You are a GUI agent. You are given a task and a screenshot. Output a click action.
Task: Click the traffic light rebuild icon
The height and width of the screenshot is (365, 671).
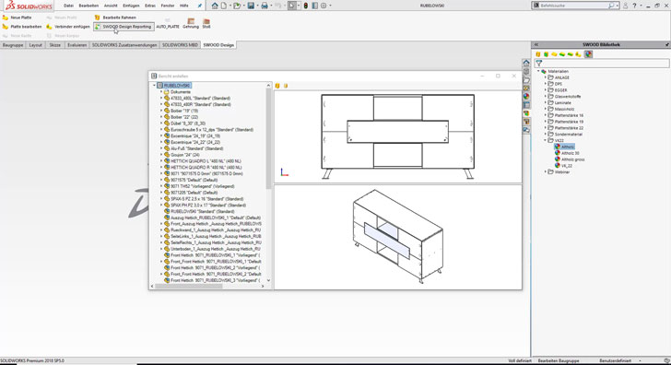pyautogui.click(x=306, y=6)
